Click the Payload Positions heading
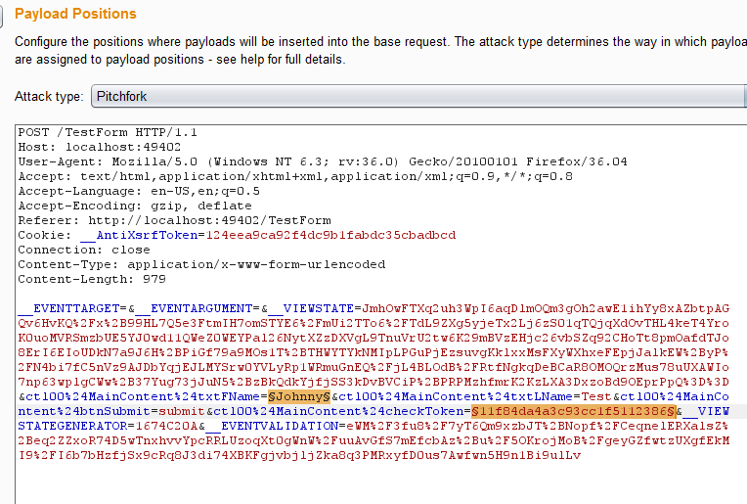747x504 pixels. pyautogui.click(x=75, y=14)
